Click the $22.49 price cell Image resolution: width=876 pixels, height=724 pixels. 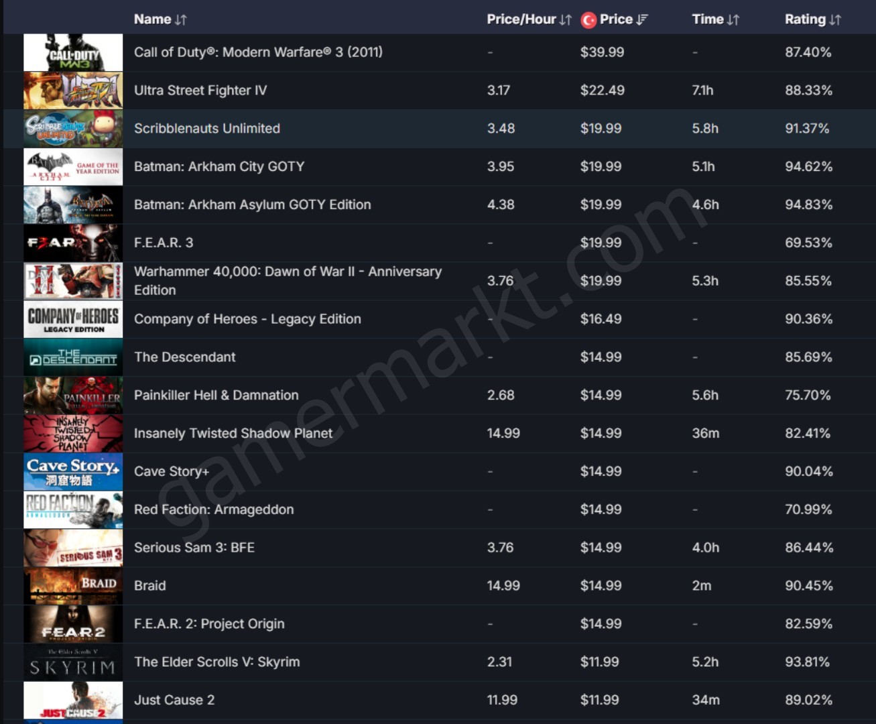pos(602,90)
